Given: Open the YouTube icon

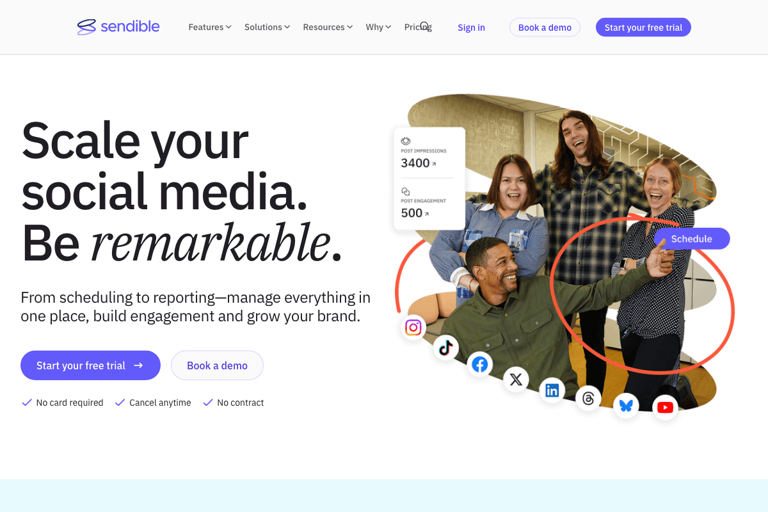Looking at the screenshot, I should click(x=665, y=407).
